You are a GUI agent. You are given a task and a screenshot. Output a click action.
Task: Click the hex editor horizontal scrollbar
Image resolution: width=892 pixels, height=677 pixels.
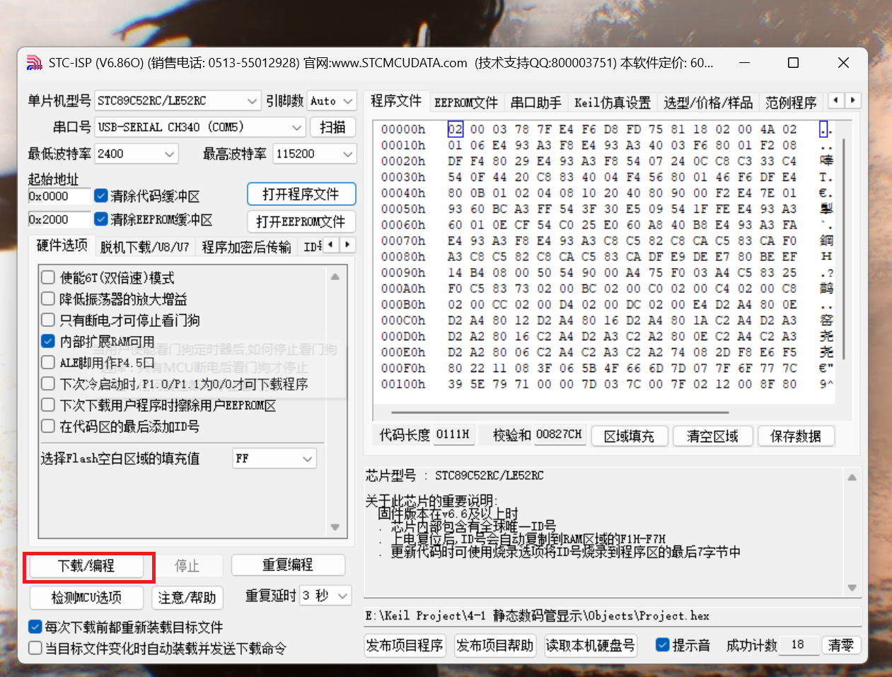pos(560,412)
